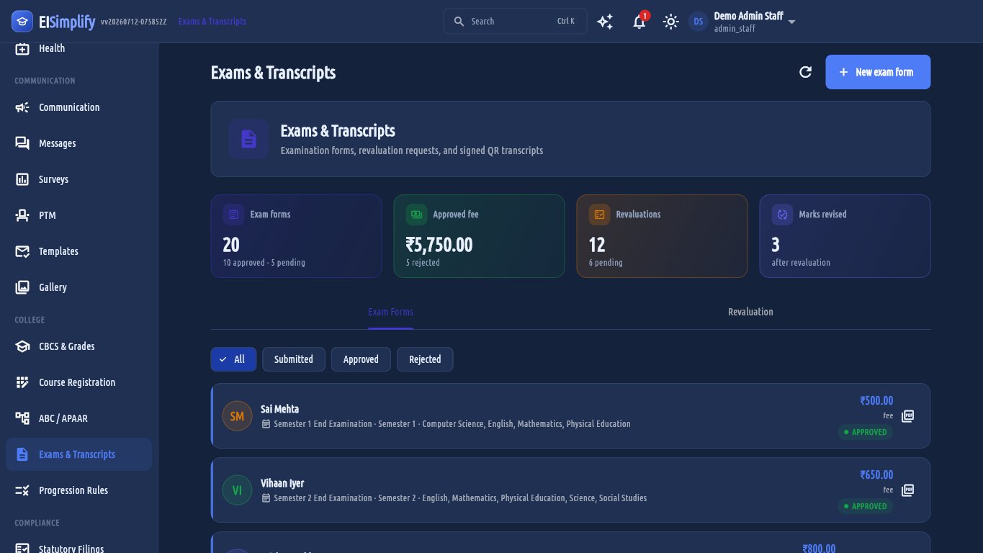
Task: Open the Gallery image icon
Action: (22, 287)
